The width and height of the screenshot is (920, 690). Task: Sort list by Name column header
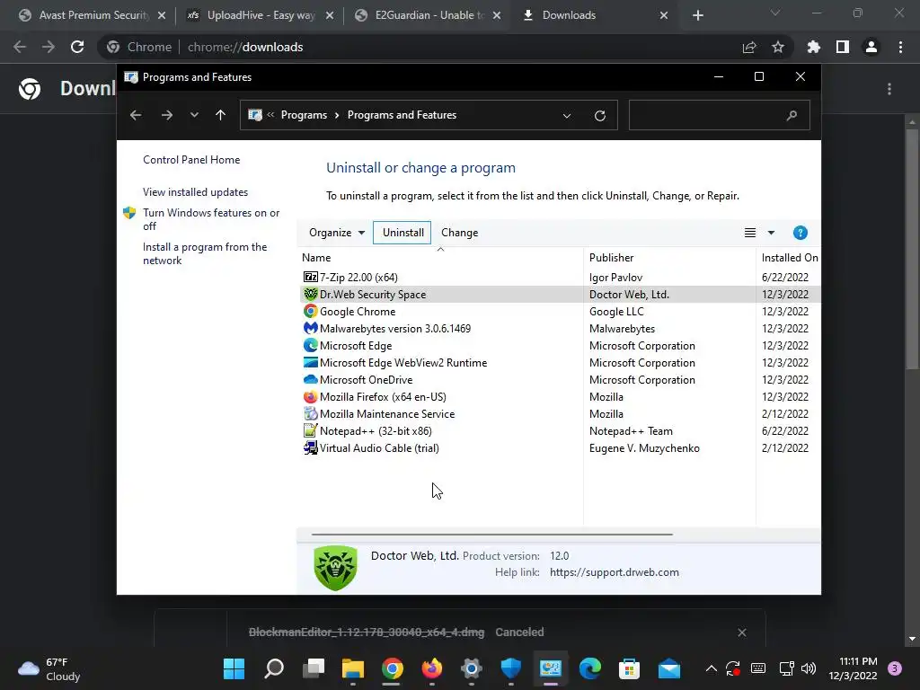pyautogui.click(x=440, y=257)
